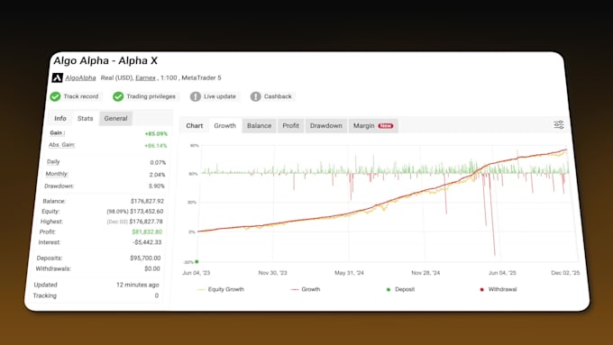The image size is (613, 345).
Task: Select the Margin chart tab
Action: (x=373, y=126)
